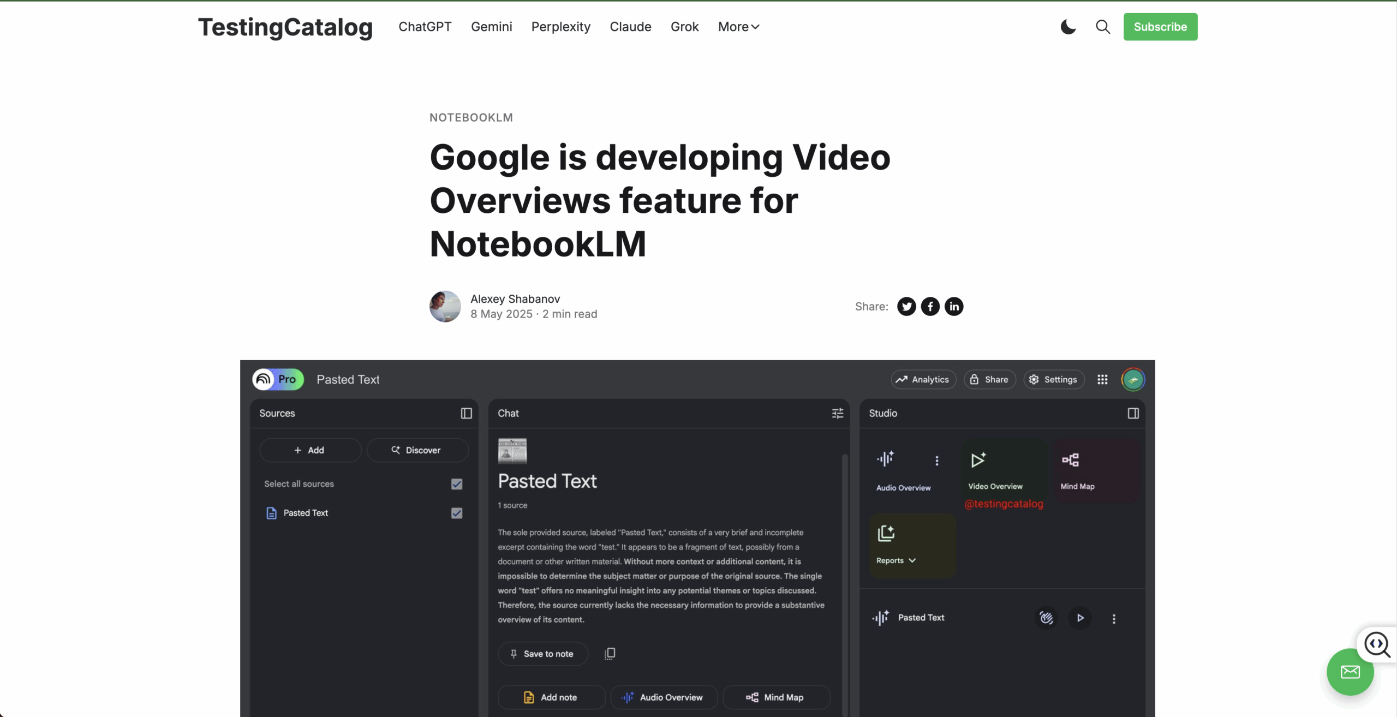The width and height of the screenshot is (1397, 717).
Task: Click the Video Overview play icon
Action: tap(978, 460)
